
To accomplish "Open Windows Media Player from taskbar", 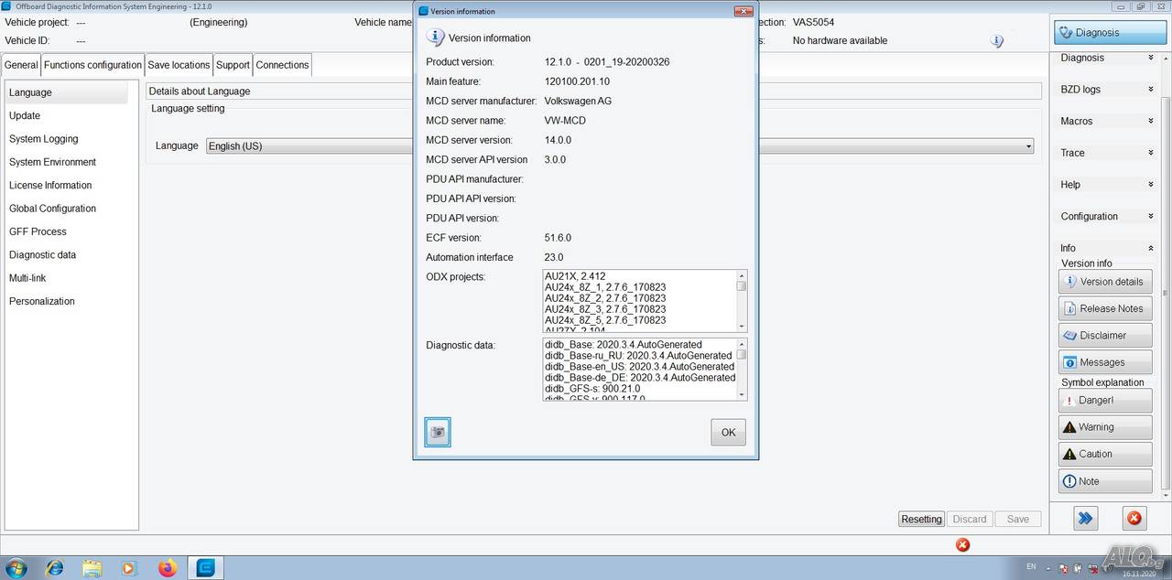I will (x=128, y=568).
